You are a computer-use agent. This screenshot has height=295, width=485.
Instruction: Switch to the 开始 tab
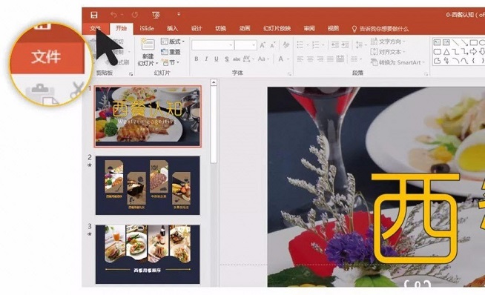click(x=122, y=28)
